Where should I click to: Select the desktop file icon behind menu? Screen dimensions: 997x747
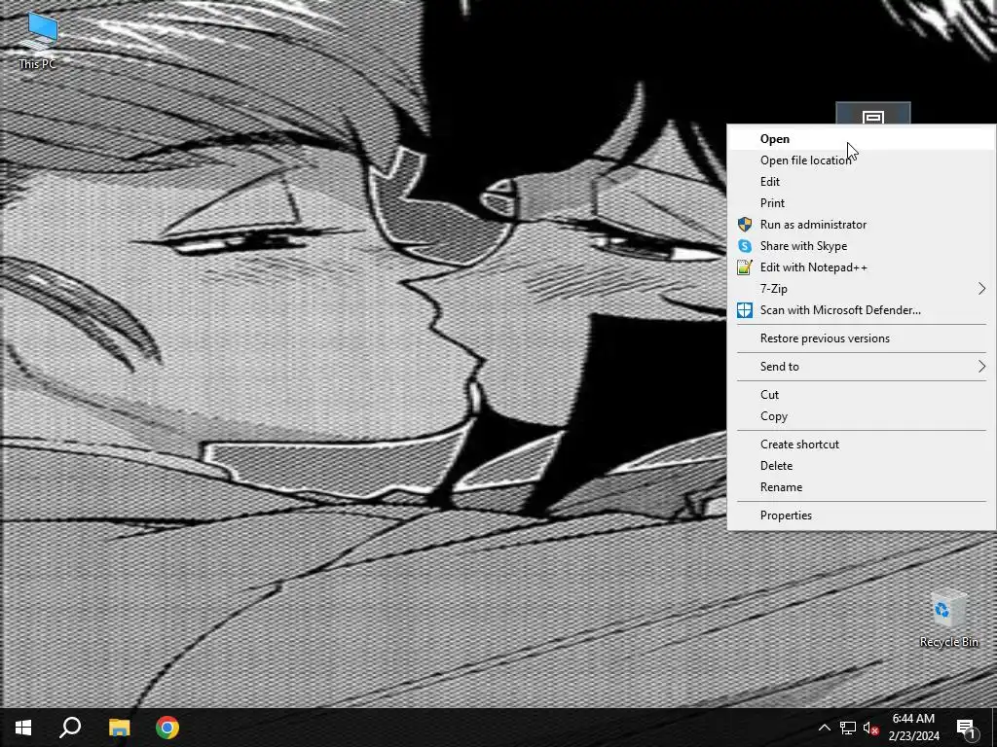tap(873, 113)
